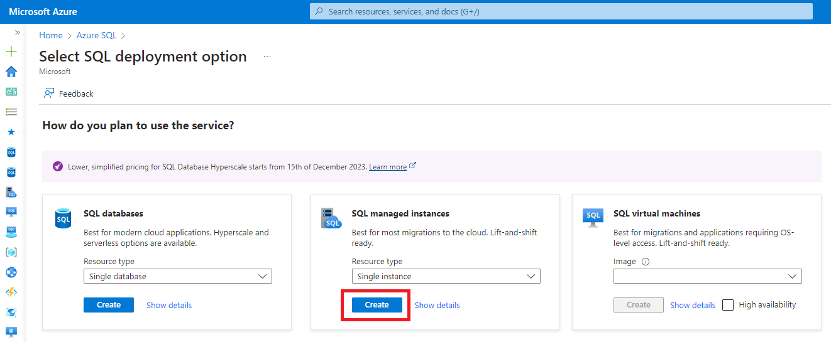This screenshot has width=831, height=342.
Task: Click Create under SQL managed instances
Action: coord(377,305)
